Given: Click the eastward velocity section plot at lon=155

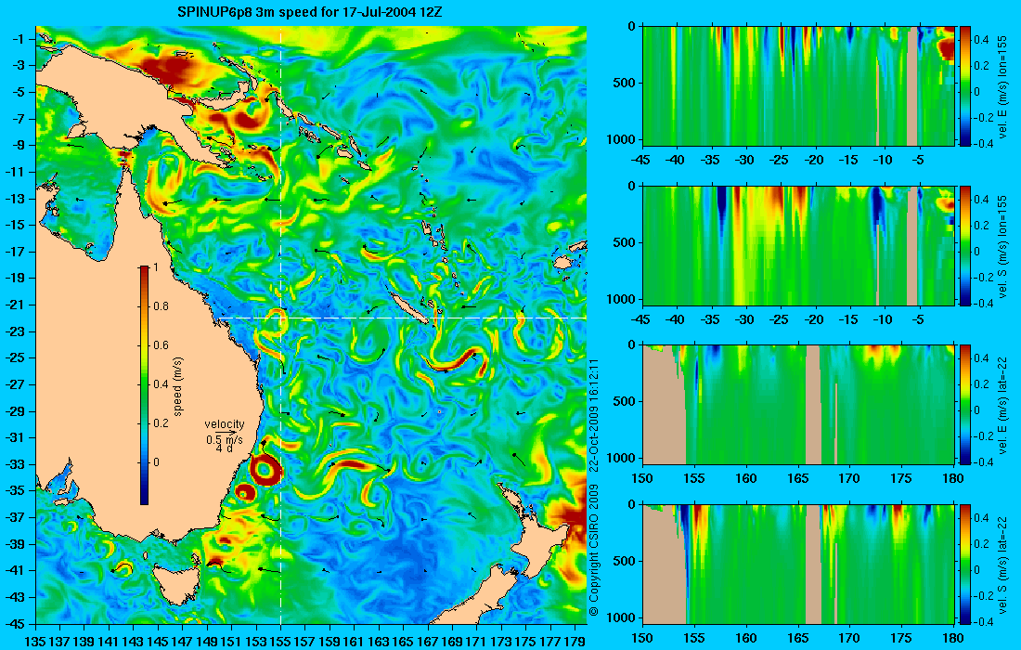Looking at the screenshot, I should pyautogui.click(x=798, y=86).
